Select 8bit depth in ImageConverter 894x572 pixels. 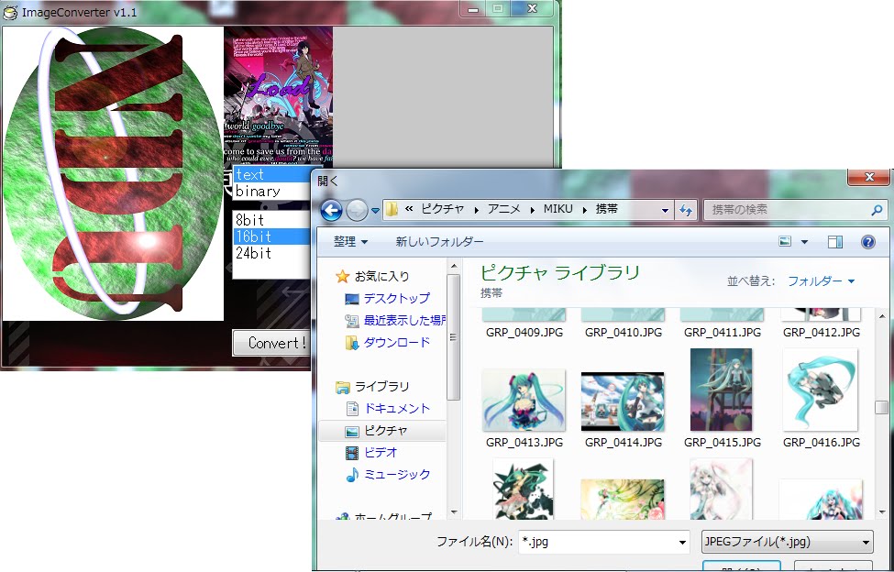(271, 220)
